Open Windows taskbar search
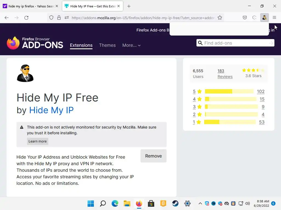The height and width of the screenshot is (210, 281). 103,203
